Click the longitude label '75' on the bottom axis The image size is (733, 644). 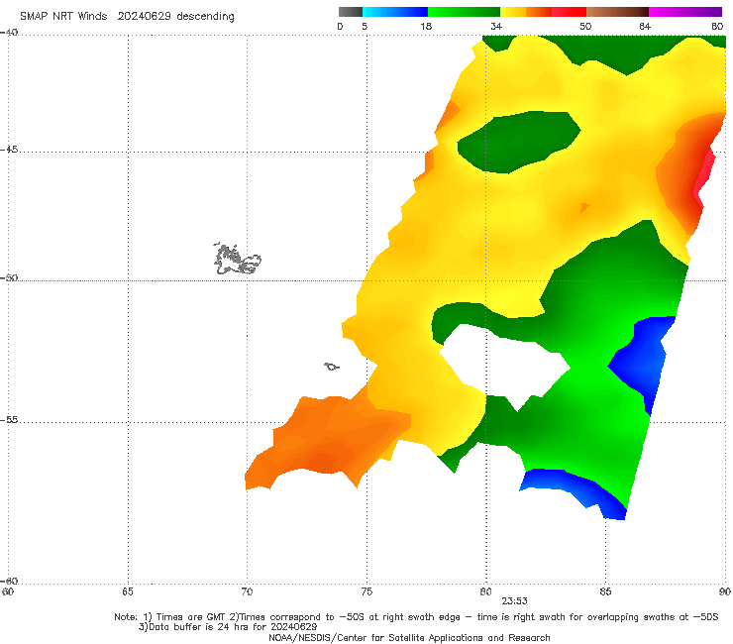[366, 592]
